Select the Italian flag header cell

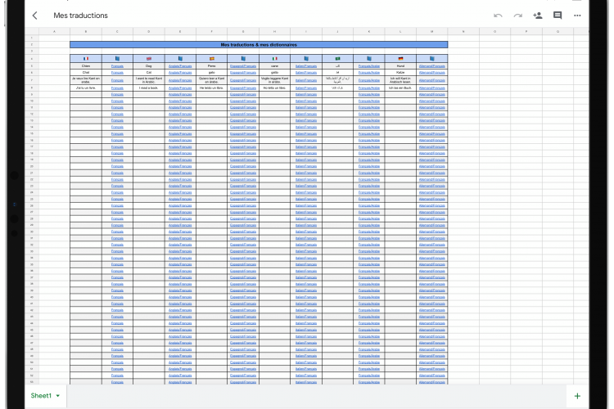coord(274,58)
